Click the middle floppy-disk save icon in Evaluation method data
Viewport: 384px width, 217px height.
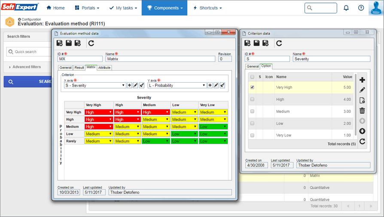point(69,43)
